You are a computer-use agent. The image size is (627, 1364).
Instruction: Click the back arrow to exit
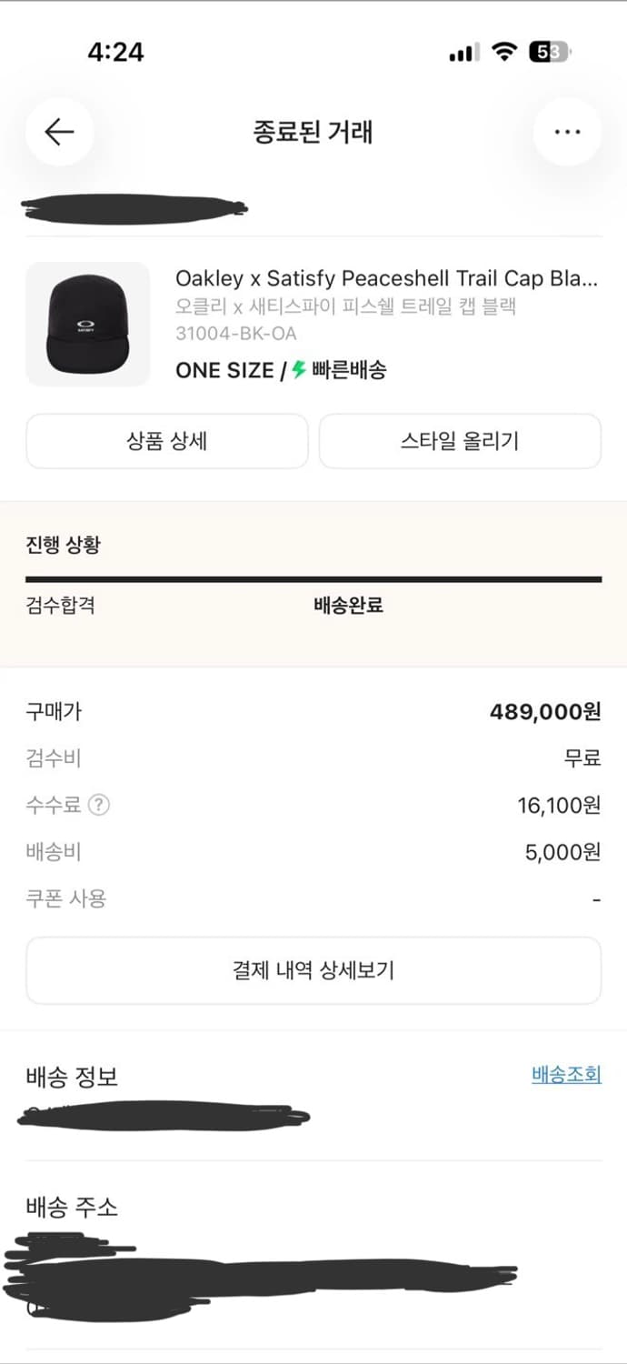59,132
